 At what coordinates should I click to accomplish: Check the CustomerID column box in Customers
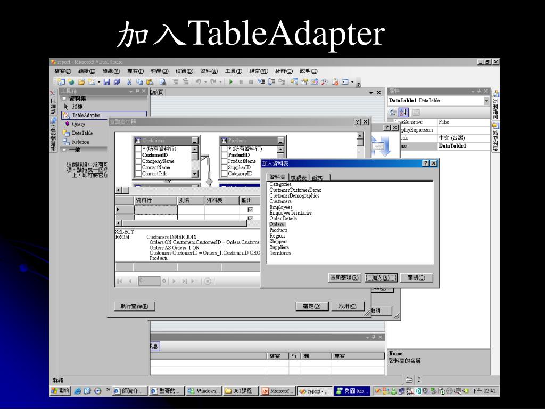(x=138, y=155)
